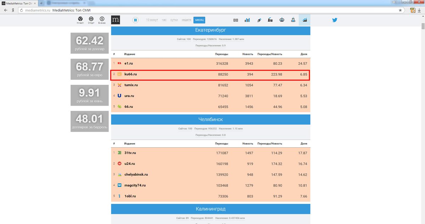Open the Twitter bird link

pos(335,20)
